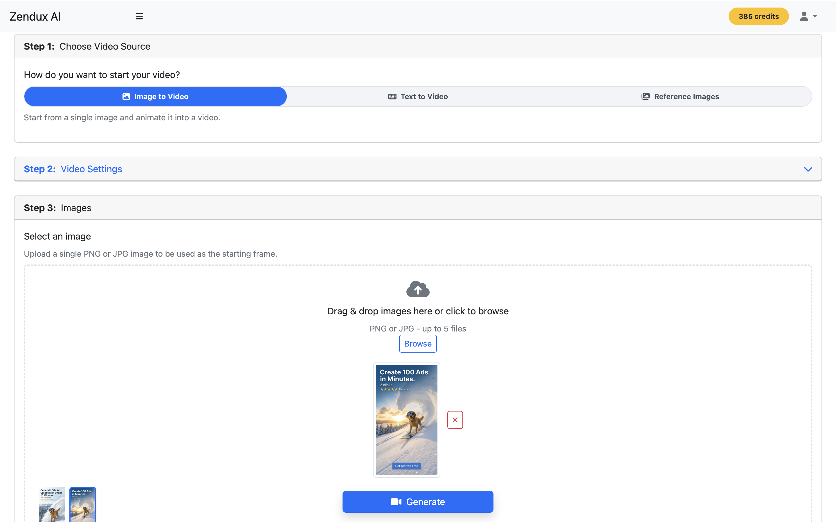Select the small Create 100 Ads thumbnail

82,504
